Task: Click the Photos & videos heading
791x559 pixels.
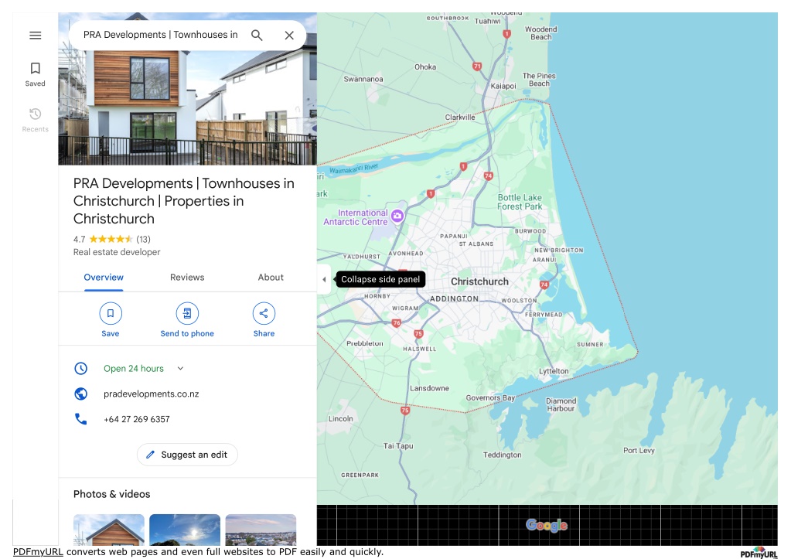Action: (112, 494)
